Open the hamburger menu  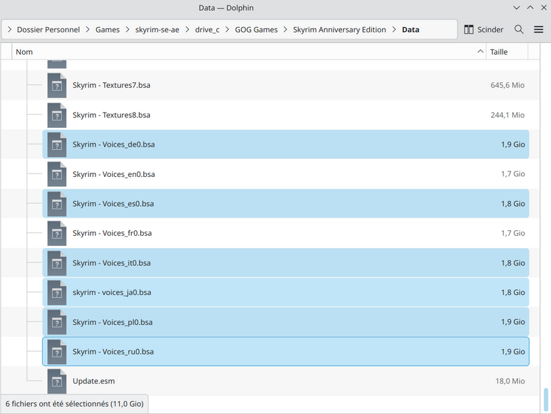(539, 30)
